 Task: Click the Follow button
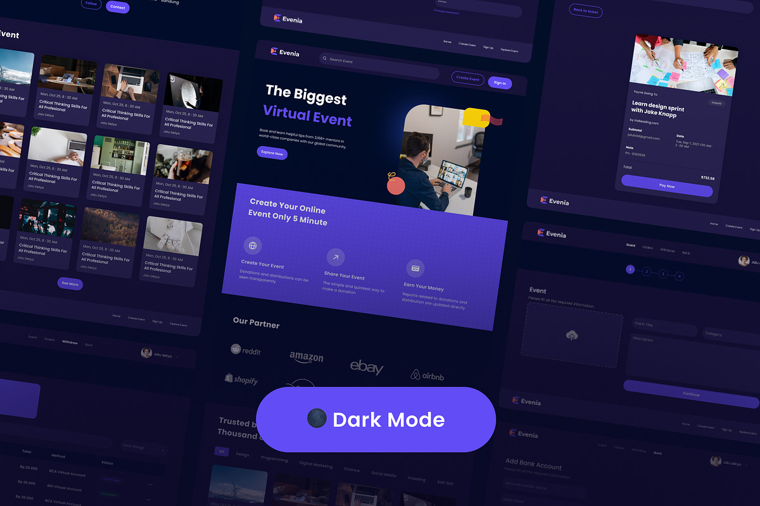[x=91, y=3]
